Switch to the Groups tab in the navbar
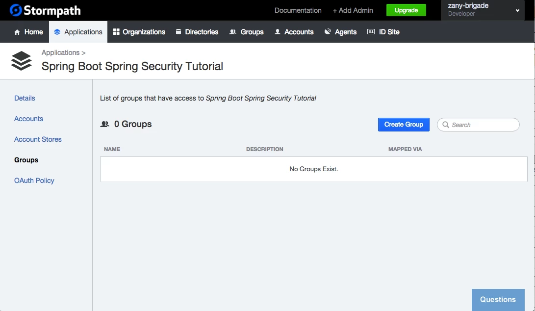This screenshot has height=311, width=535. pyautogui.click(x=246, y=32)
